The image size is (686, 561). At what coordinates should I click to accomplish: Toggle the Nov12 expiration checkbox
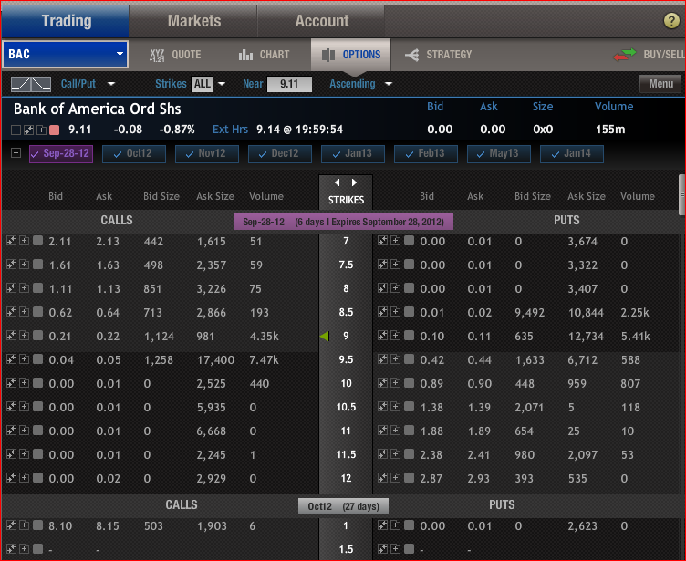[x=207, y=153]
